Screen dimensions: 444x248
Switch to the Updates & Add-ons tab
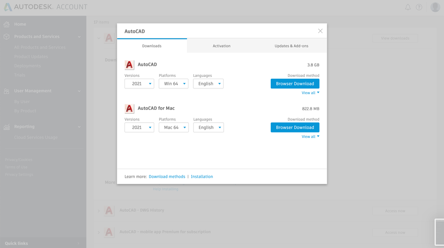[292, 46]
